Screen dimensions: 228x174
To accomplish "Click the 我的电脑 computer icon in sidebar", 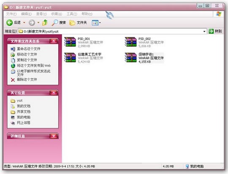I will point(13,117).
